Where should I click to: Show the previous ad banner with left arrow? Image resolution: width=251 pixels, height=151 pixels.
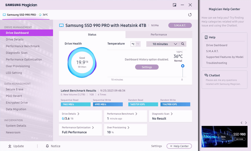pos(241,123)
